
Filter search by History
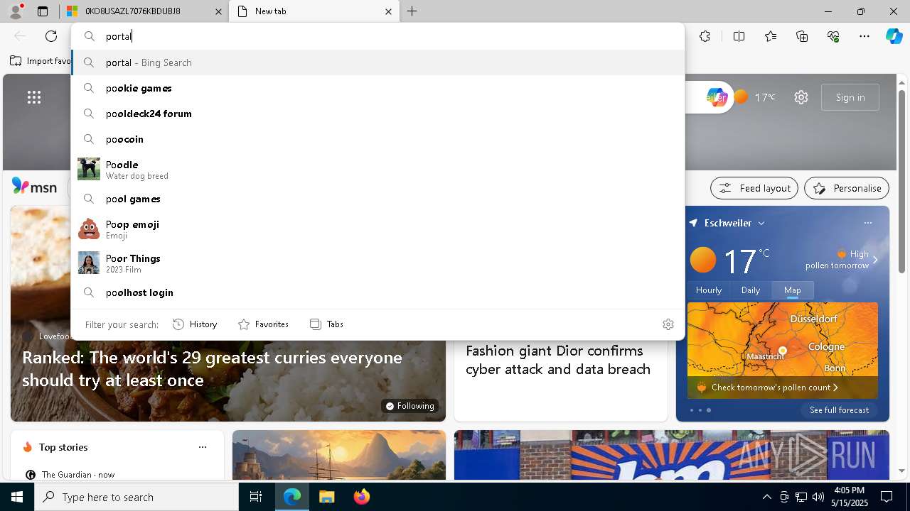(x=195, y=324)
